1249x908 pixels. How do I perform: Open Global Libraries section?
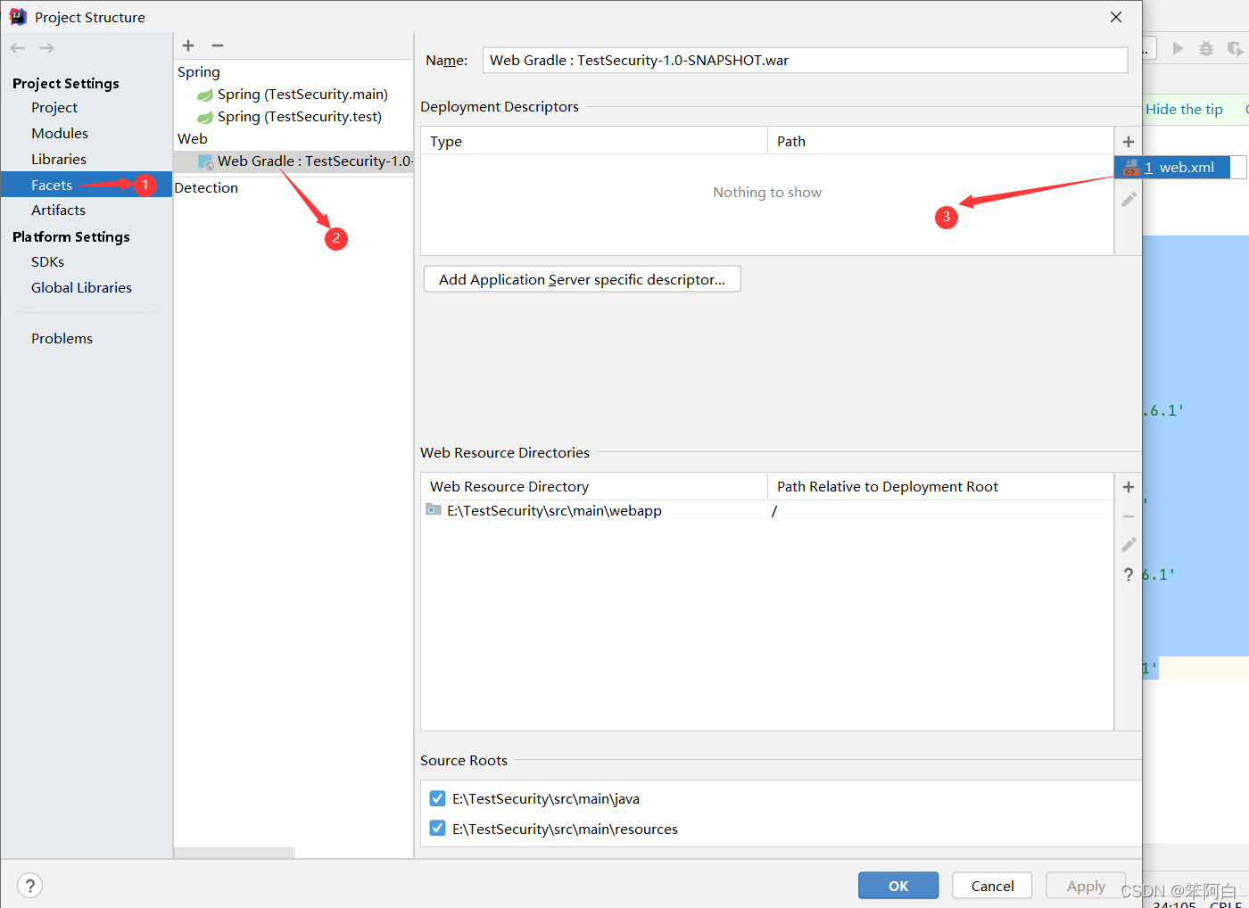pos(81,287)
